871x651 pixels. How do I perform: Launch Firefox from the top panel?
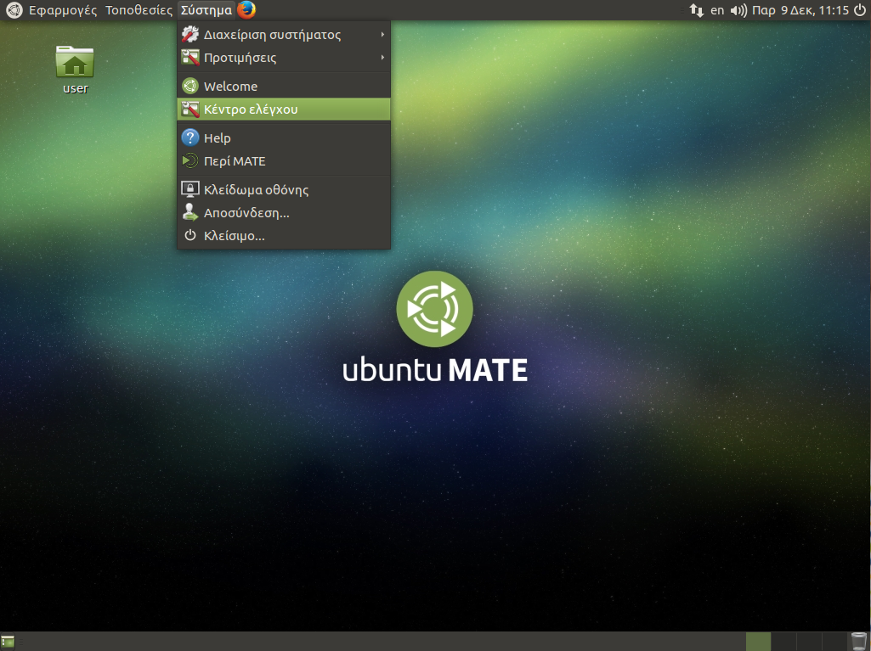[x=246, y=10]
